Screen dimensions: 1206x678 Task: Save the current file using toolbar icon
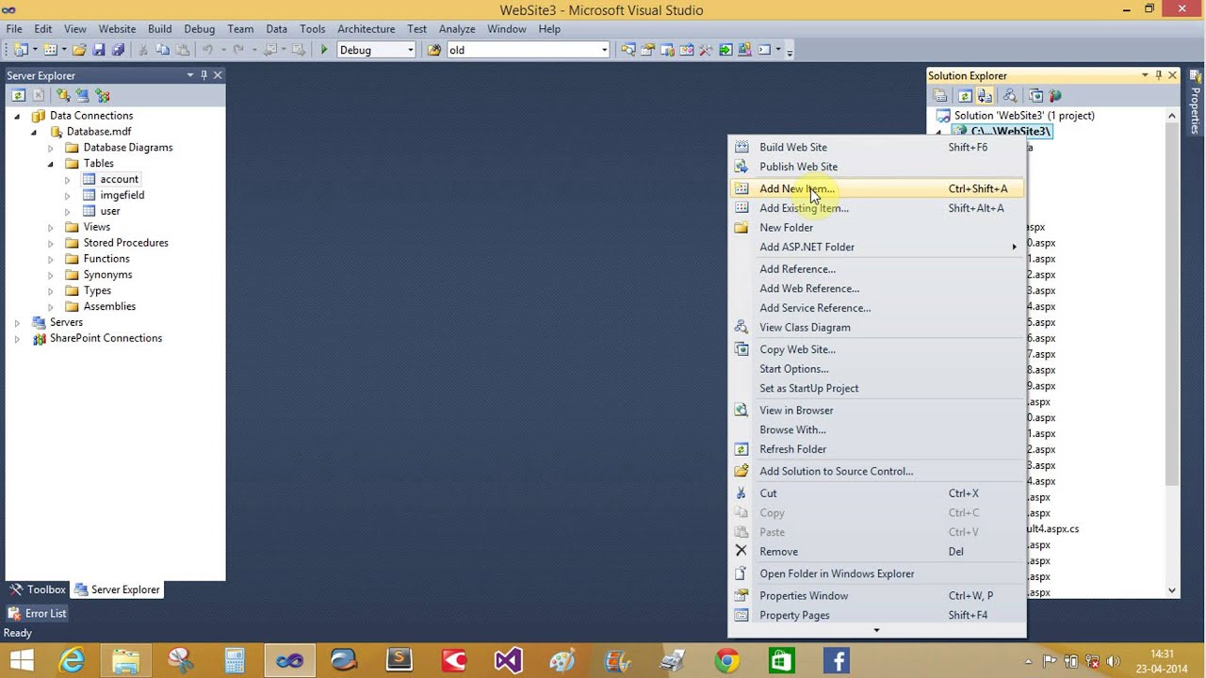[98, 50]
